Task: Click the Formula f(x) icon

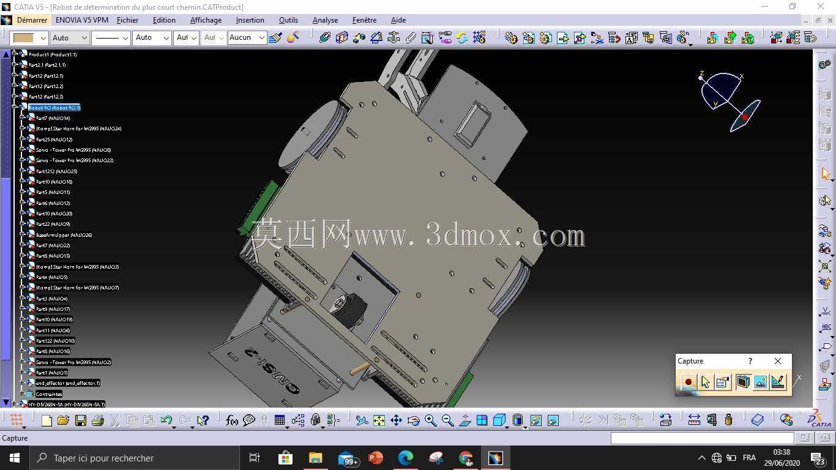Action: click(x=232, y=420)
